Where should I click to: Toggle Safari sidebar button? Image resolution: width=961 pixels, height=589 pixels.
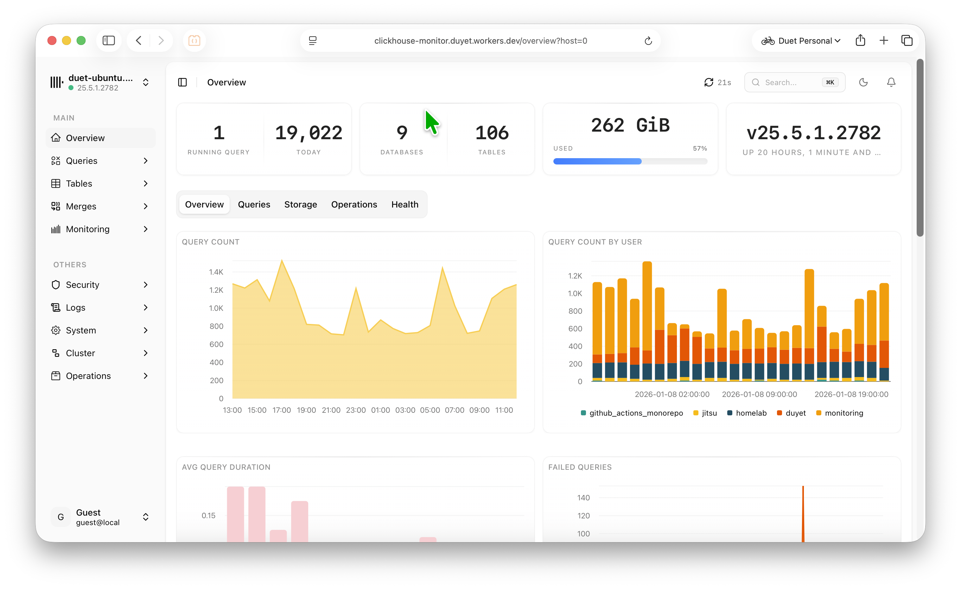click(x=108, y=40)
